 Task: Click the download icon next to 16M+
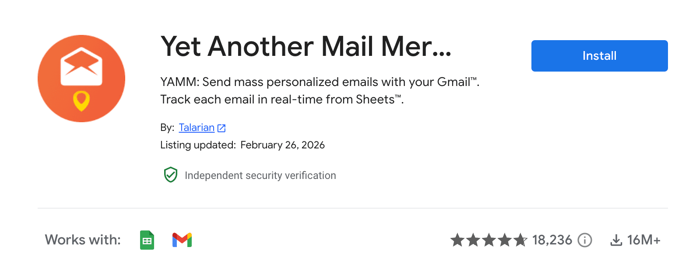pos(616,240)
